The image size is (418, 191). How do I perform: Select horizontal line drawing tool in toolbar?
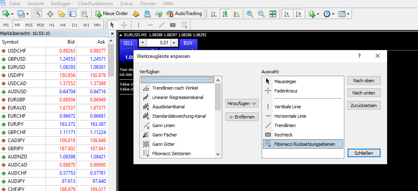click(x=150, y=25)
